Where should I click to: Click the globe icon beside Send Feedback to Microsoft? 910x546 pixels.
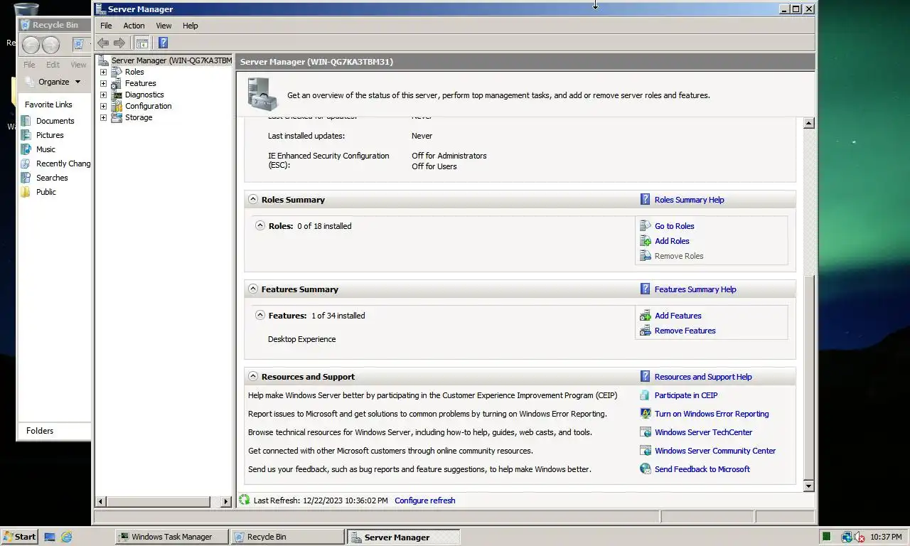pos(645,469)
